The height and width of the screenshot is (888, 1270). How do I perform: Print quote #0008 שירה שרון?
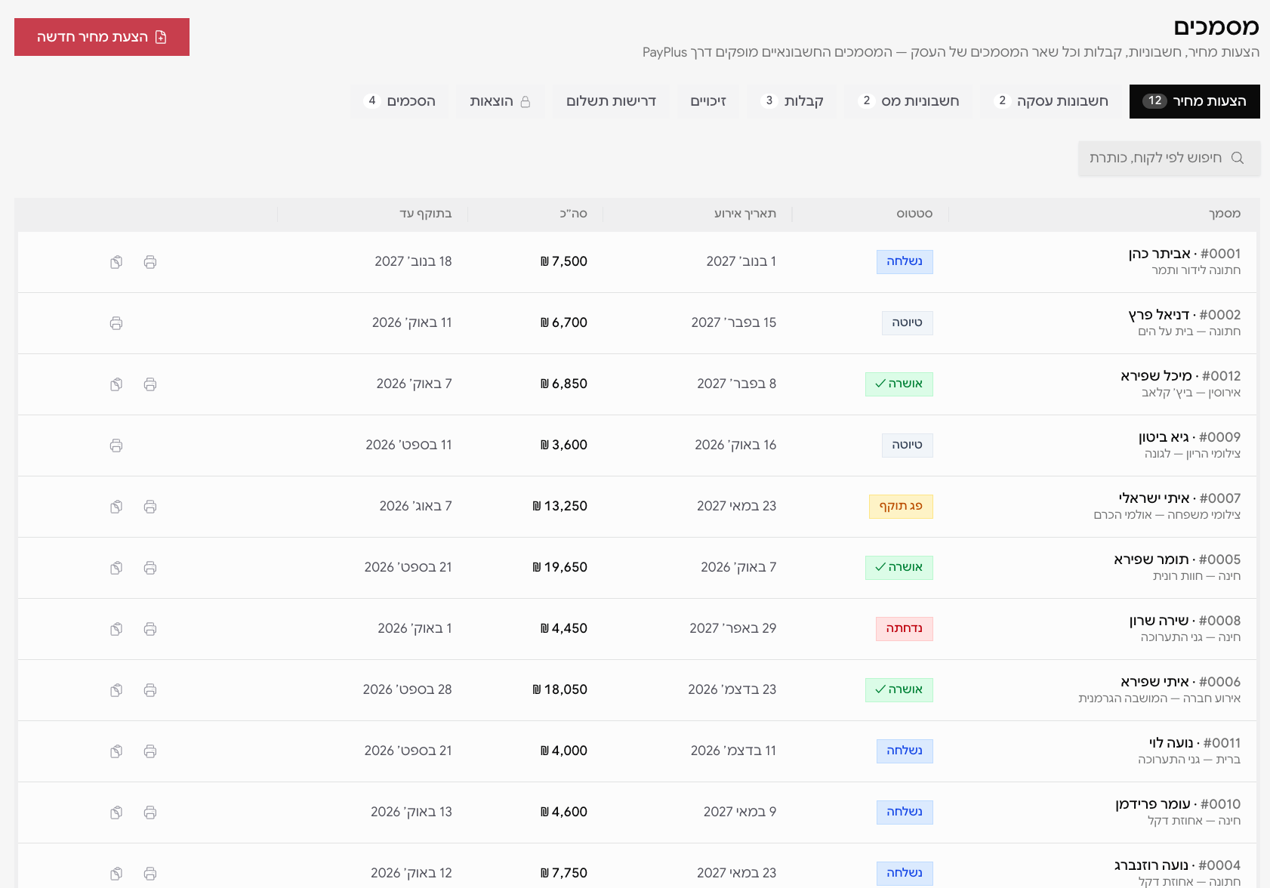(150, 629)
